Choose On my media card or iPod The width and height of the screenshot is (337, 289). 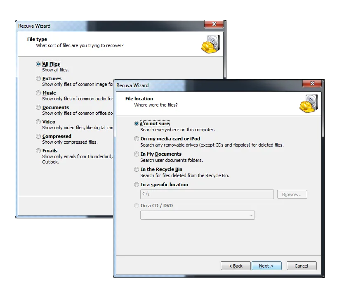coord(137,139)
